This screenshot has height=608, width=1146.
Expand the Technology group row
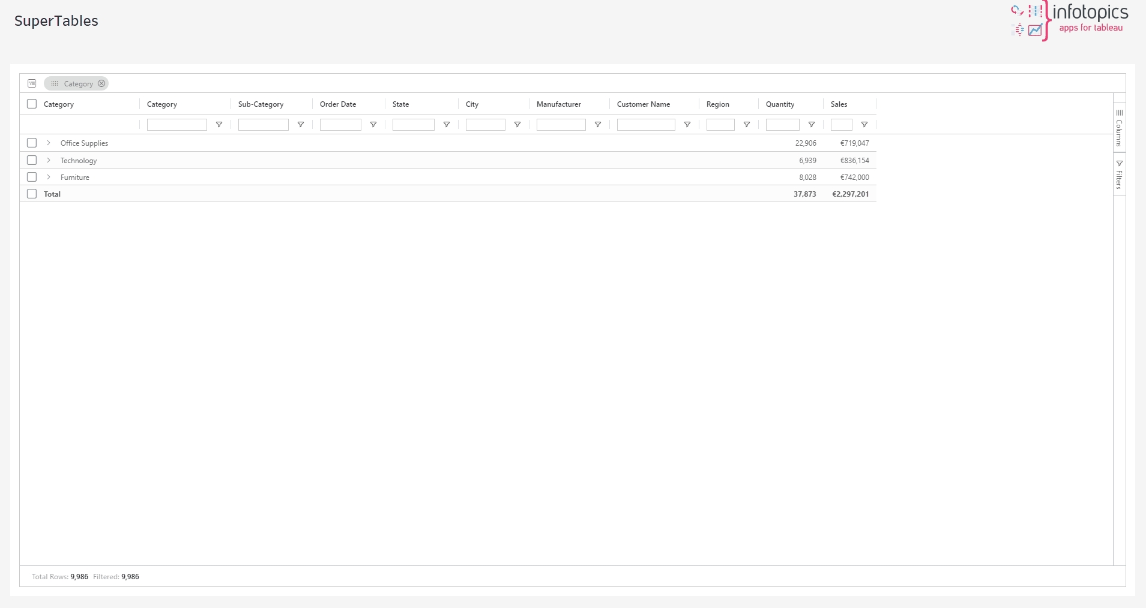pos(49,160)
